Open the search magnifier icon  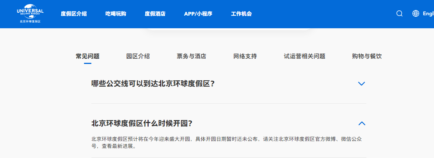[399, 14]
